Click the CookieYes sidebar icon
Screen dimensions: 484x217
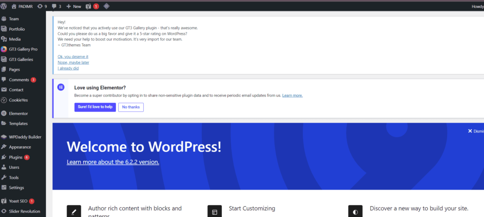point(4,100)
